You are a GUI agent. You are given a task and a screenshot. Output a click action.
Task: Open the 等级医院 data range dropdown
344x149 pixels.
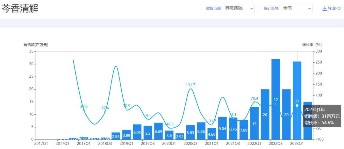(x=239, y=9)
